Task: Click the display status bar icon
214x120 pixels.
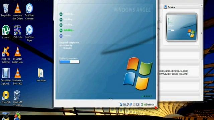Action: click(137, 104)
